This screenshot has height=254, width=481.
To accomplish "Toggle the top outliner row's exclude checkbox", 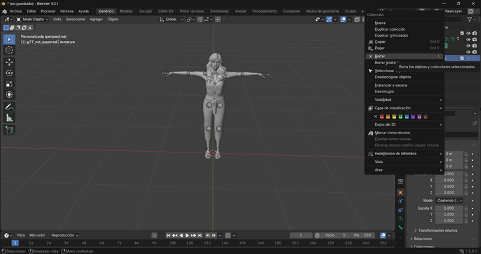I will [x=462, y=33].
